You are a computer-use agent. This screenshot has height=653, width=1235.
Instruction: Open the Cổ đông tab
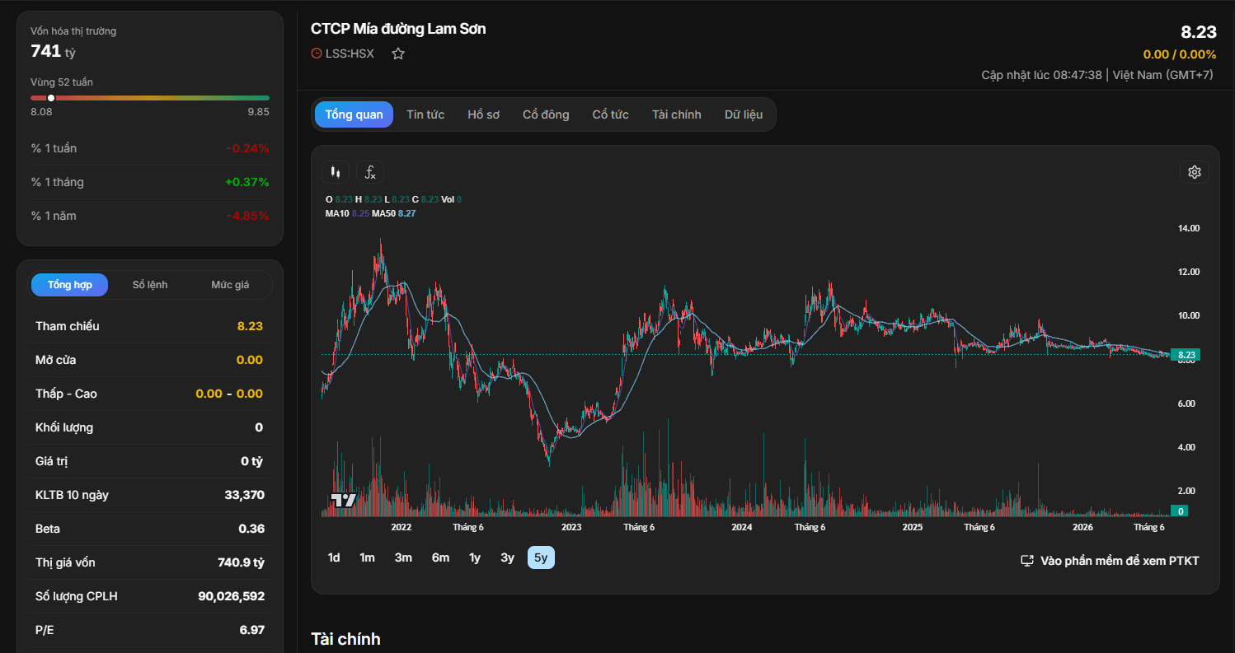pyautogui.click(x=546, y=114)
